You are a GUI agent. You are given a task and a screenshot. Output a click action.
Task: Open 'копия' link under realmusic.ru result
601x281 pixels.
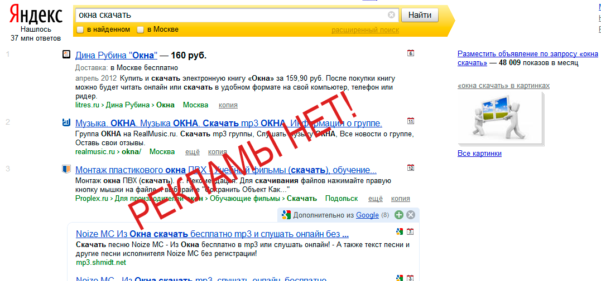[217, 152]
